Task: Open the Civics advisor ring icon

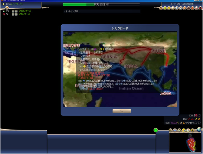Action: tap(169, 8)
